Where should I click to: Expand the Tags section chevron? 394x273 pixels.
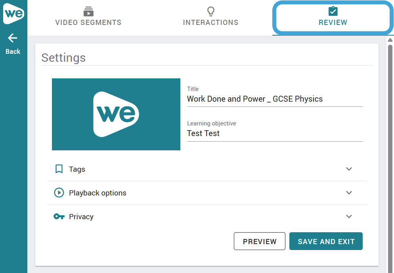pos(349,169)
